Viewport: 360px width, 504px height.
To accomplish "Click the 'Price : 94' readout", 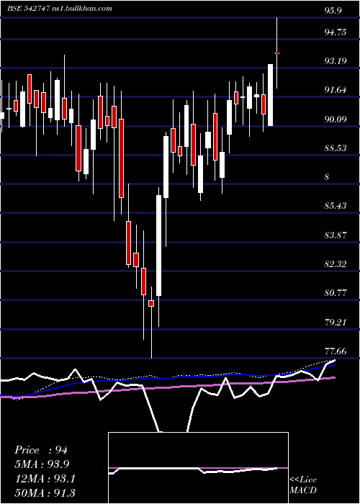I will [41, 450].
